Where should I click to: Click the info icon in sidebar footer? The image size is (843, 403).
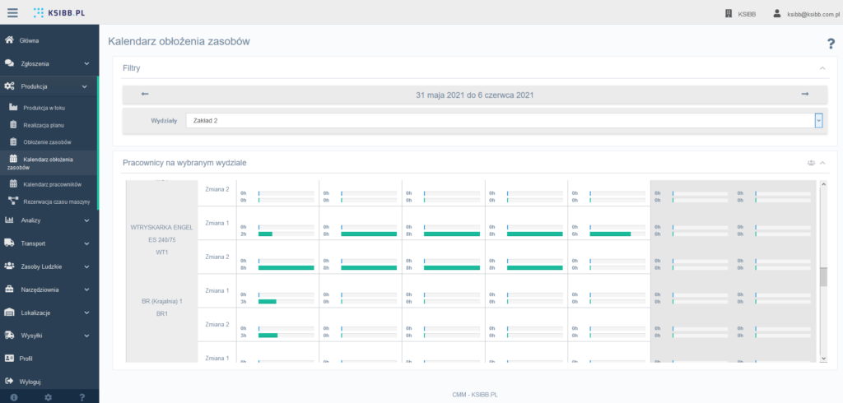[x=14, y=397]
